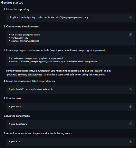Click the 'source env/bin/activate' command line
The height and width of the screenshot is (148, 136).
[x=24, y=41]
